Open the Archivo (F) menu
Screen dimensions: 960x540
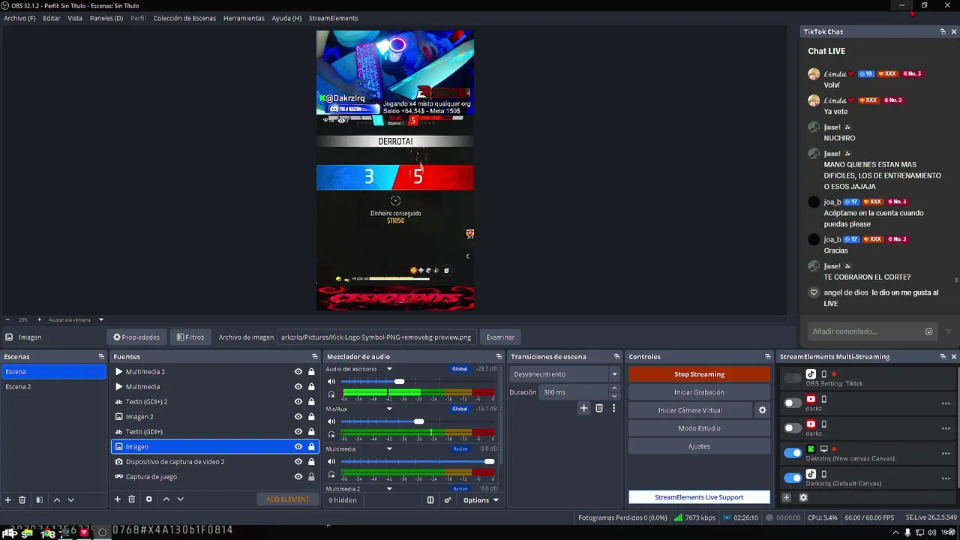click(19, 18)
